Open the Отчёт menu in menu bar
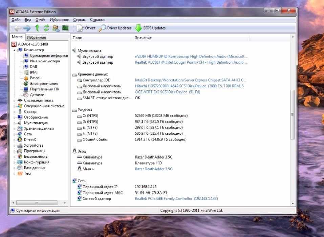Screen dimensions: 324x237 [x=40, y=20]
